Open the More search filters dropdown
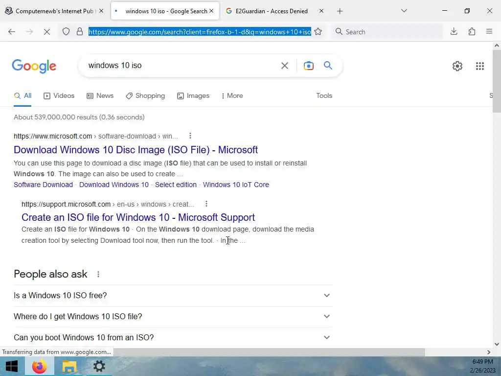This screenshot has height=376, width=501. click(x=232, y=95)
